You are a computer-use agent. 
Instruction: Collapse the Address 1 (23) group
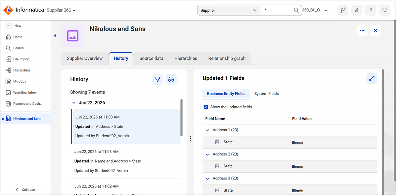[x=207, y=130]
